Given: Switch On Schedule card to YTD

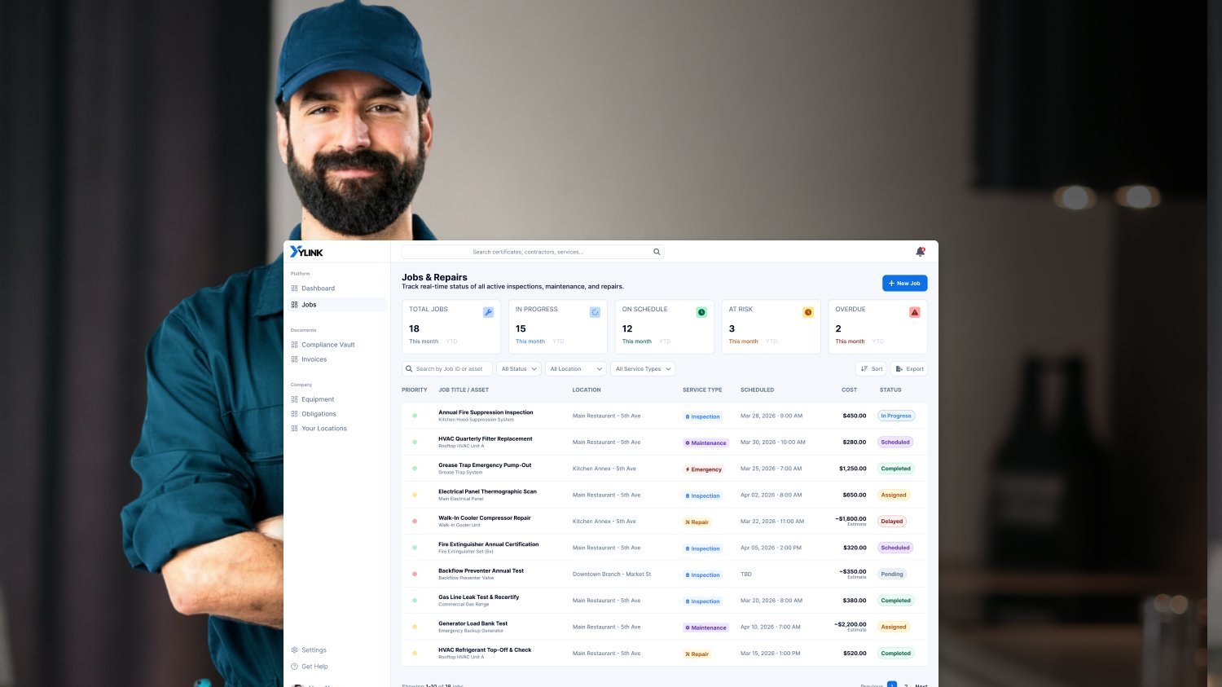Looking at the screenshot, I should pyautogui.click(x=666, y=341).
